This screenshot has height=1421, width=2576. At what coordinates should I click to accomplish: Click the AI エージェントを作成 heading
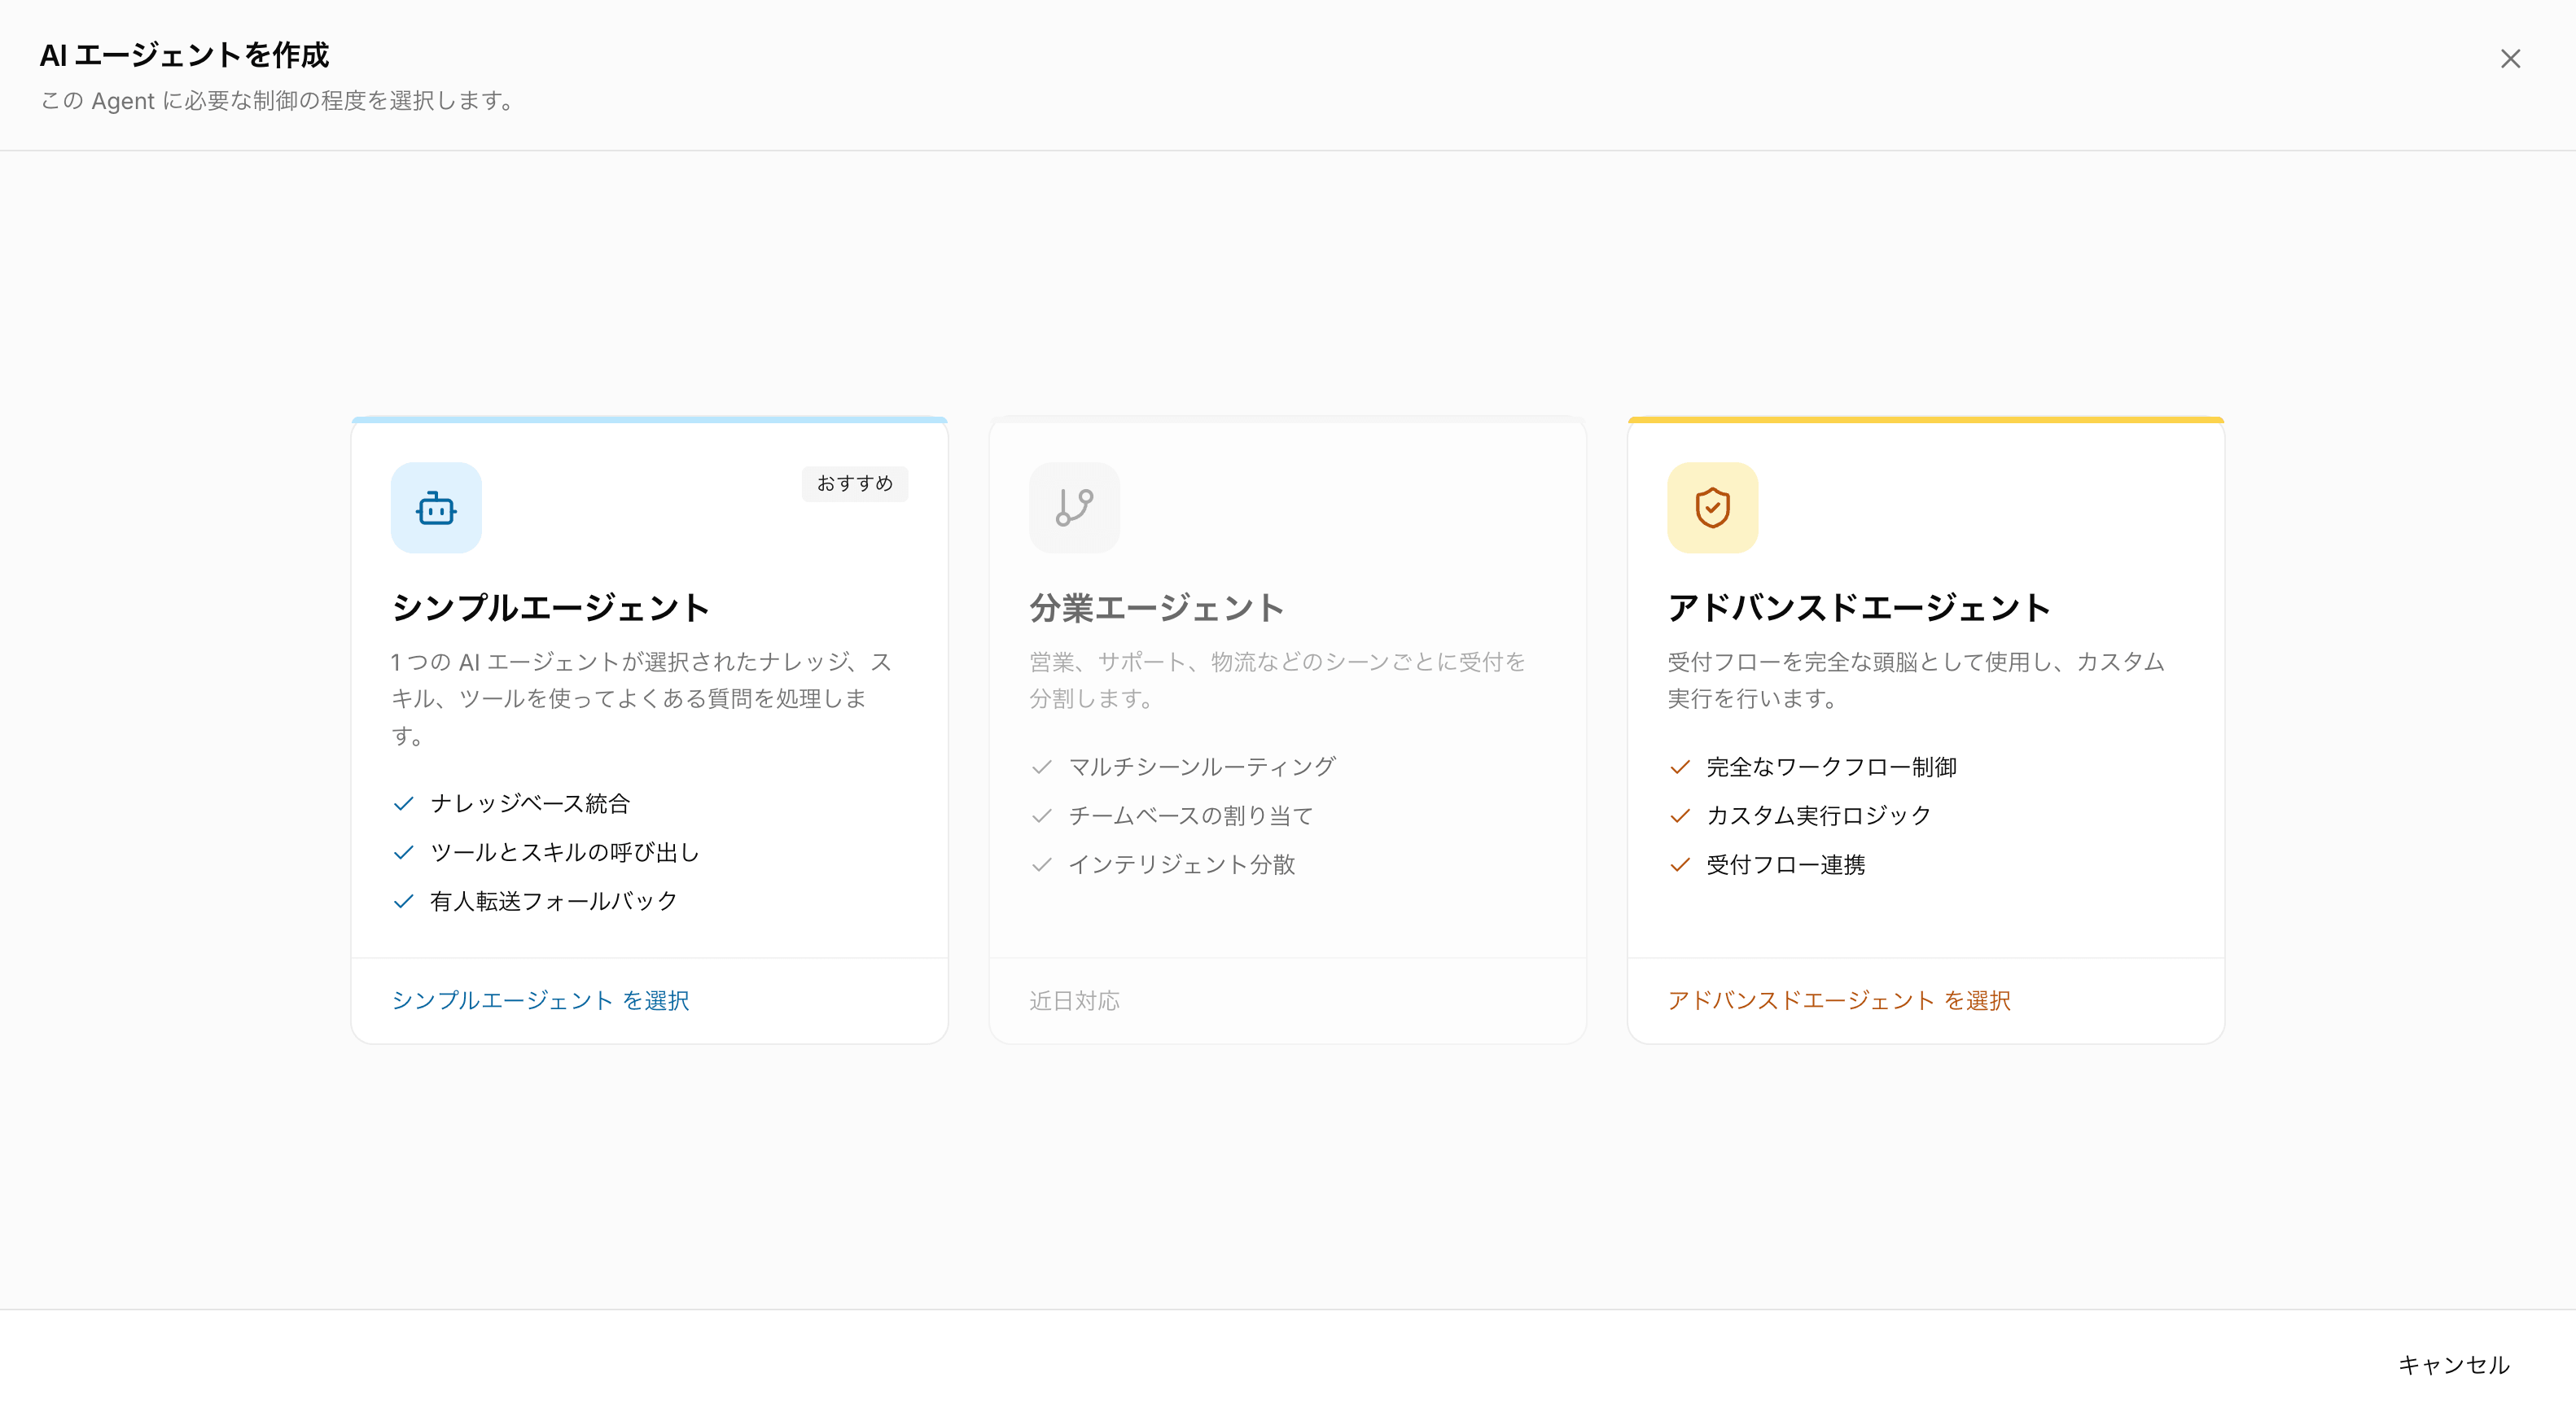[184, 55]
